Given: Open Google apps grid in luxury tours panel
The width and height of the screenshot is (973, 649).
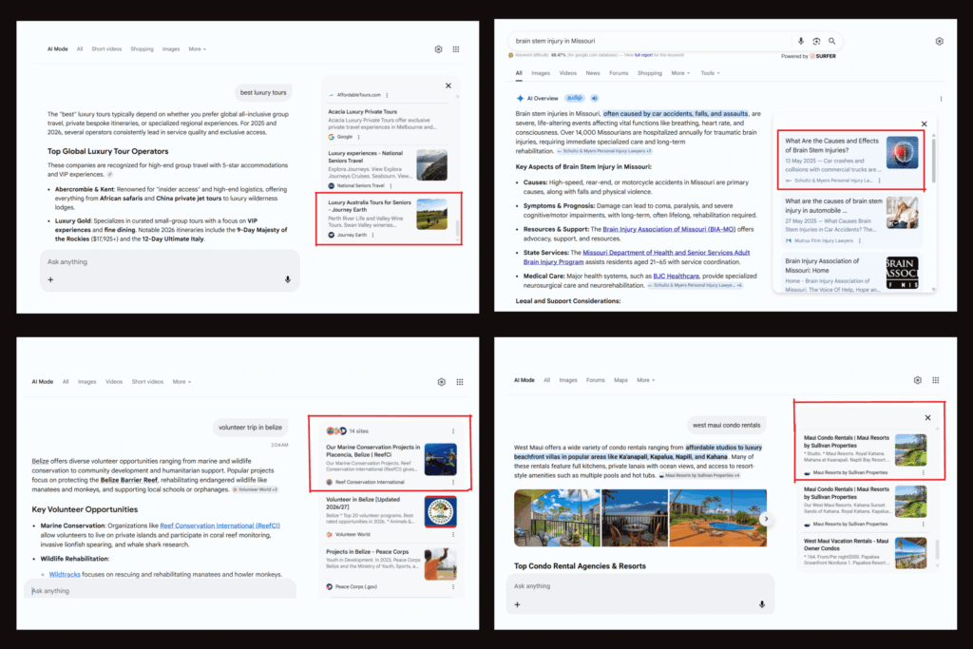Looking at the screenshot, I should click(456, 49).
